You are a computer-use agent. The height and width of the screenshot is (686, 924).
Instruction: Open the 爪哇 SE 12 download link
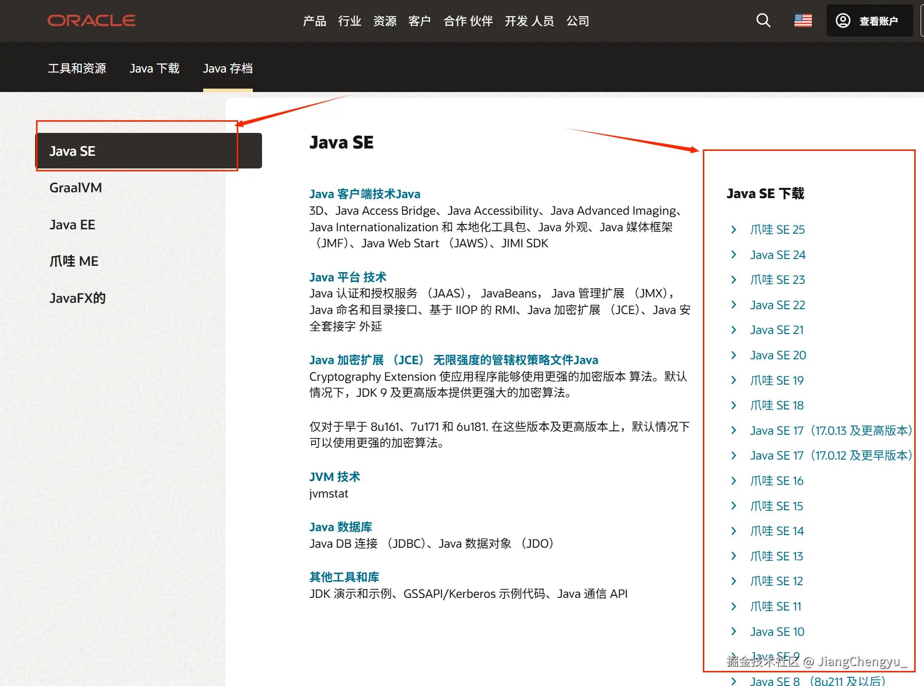[776, 581]
